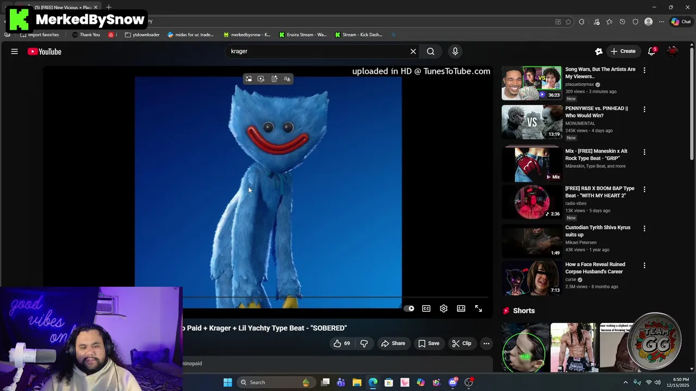Open File Explorer from the taskbar

(357, 382)
